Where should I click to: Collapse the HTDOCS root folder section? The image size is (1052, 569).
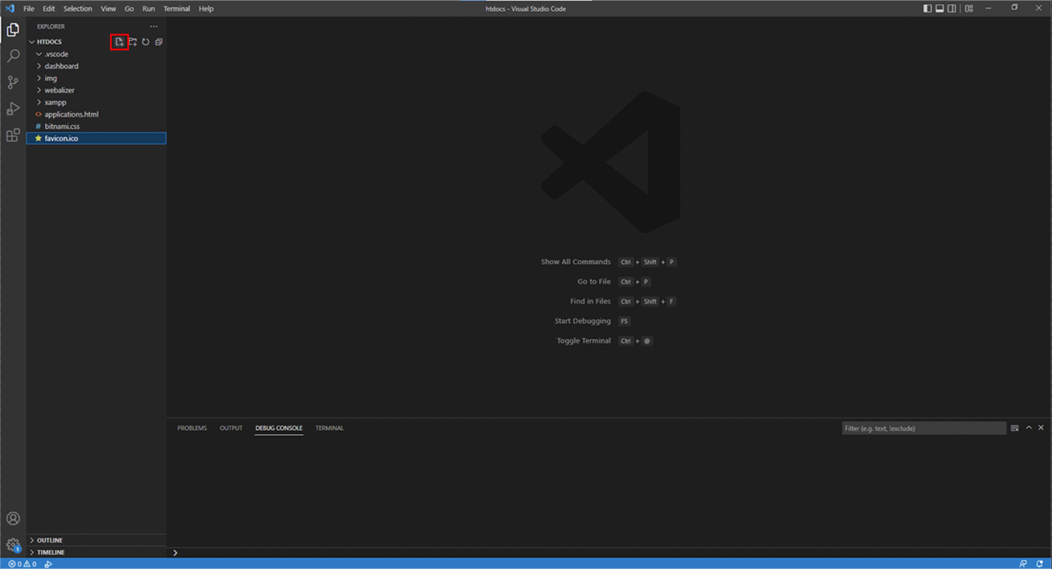(x=32, y=42)
